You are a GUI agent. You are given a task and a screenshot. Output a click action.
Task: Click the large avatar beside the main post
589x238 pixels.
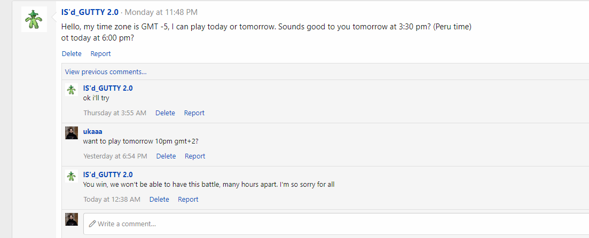click(34, 20)
